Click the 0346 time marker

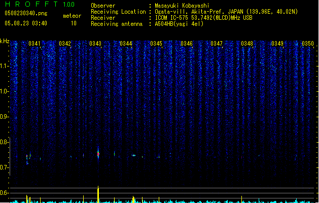click(x=187, y=44)
